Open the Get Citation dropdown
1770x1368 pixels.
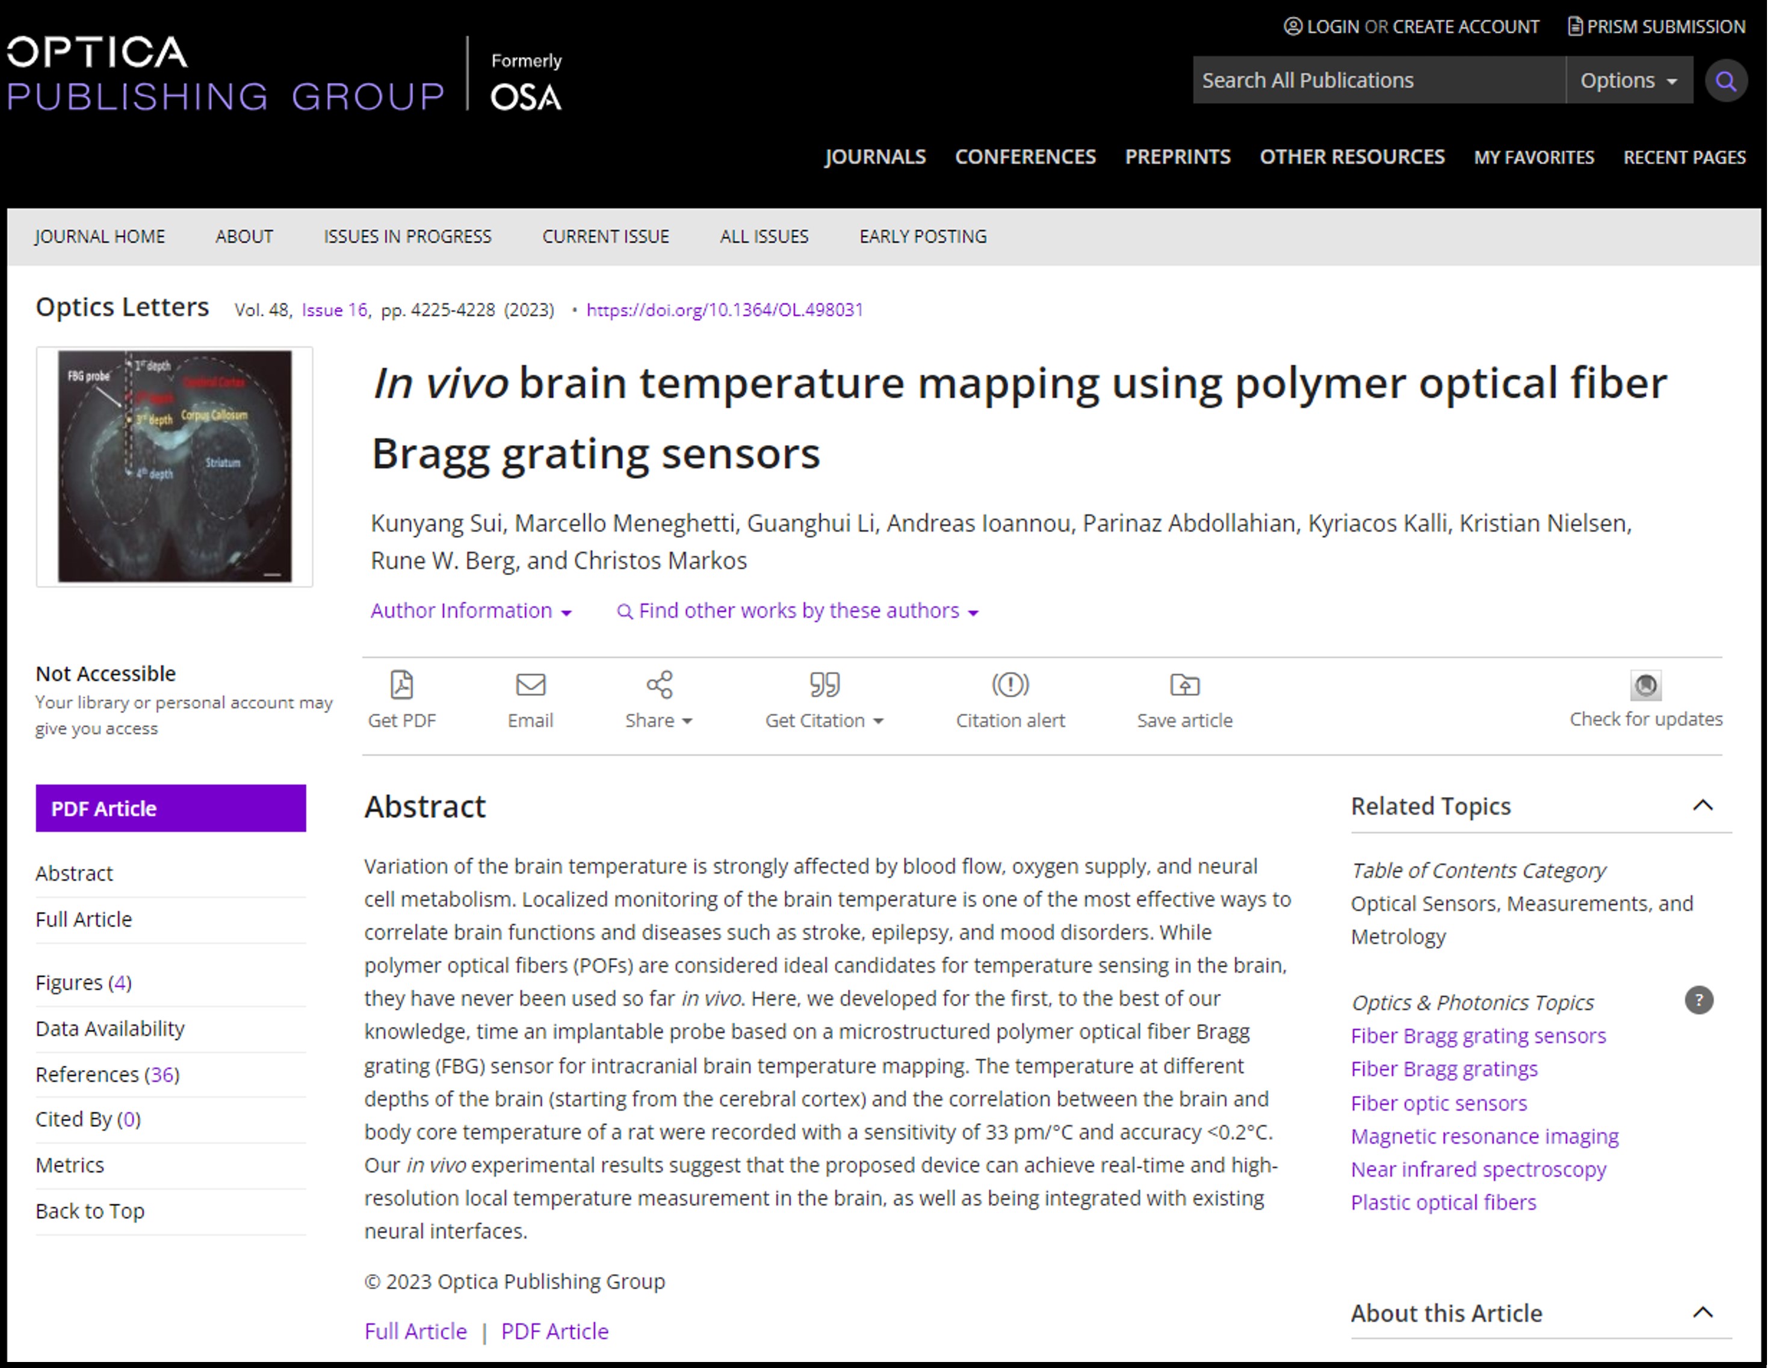click(825, 720)
